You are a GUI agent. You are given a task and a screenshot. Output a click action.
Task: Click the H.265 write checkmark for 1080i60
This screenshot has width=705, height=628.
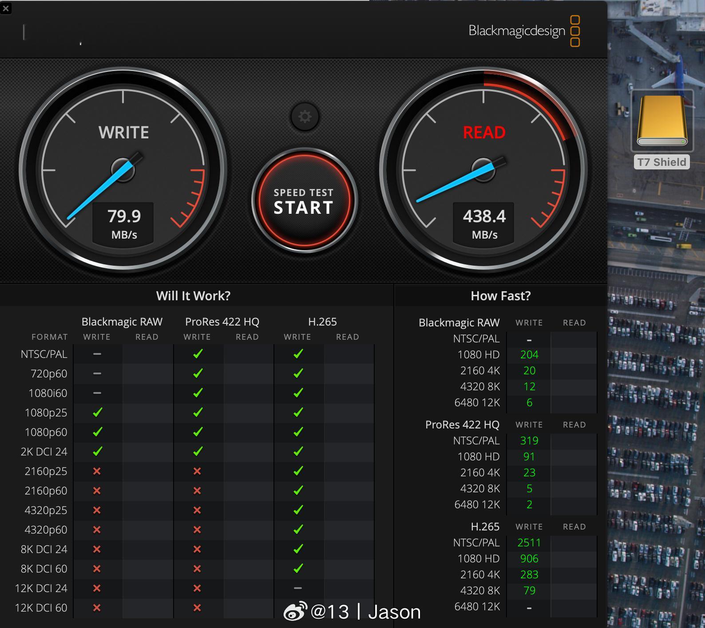[298, 392]
